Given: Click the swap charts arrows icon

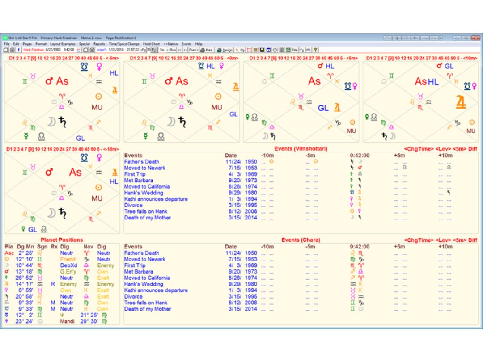Looking at the screenshot, I should (78, 50).
